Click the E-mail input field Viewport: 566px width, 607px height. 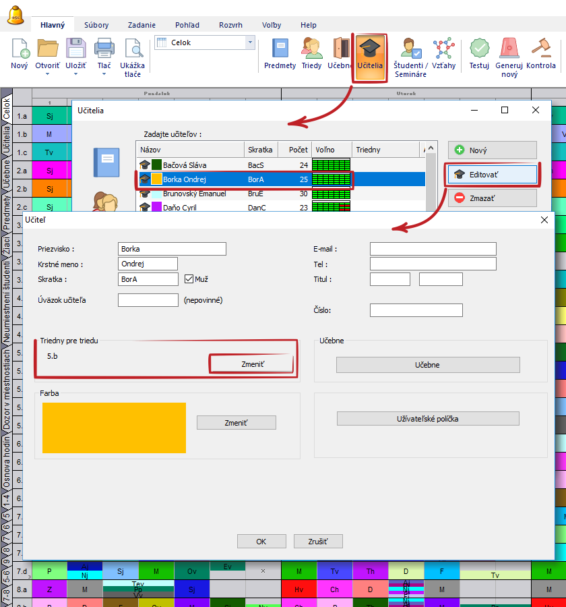pos(433,249)
